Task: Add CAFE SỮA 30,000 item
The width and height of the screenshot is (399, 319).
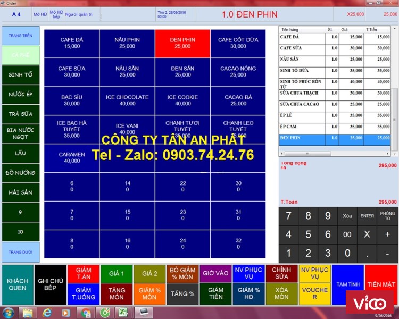Action: tap(72, 72)
